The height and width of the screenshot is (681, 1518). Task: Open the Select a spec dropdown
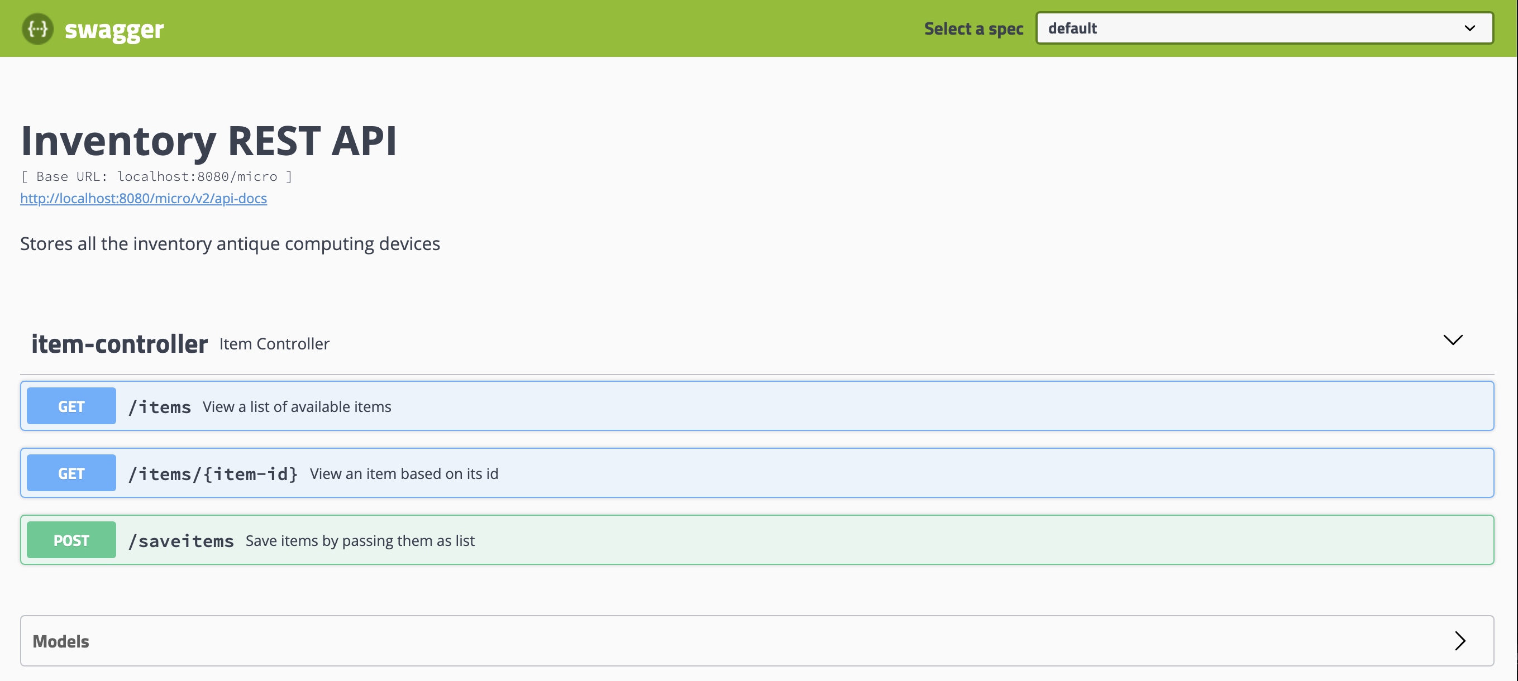click(x=1263, y=28)
